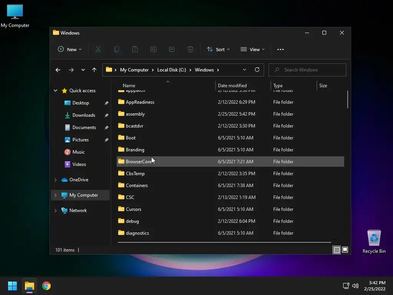Go up one folder level

pyautogui.click(x=94, y=70)
